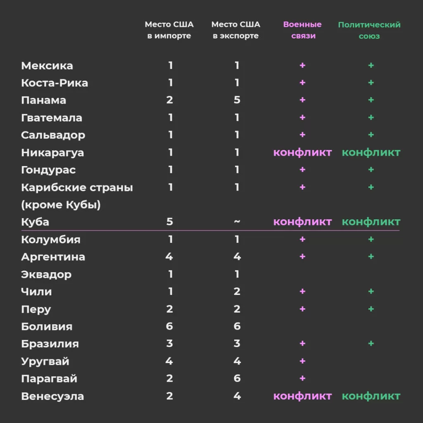Screen dimensions: 423x423
Task: Click the green plus in the Бразилия row
Action: click(x=371, y=344)
